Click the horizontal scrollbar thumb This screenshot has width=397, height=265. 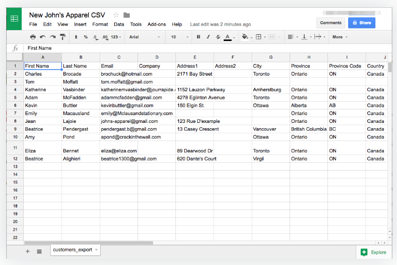click(x=89, y=243)
